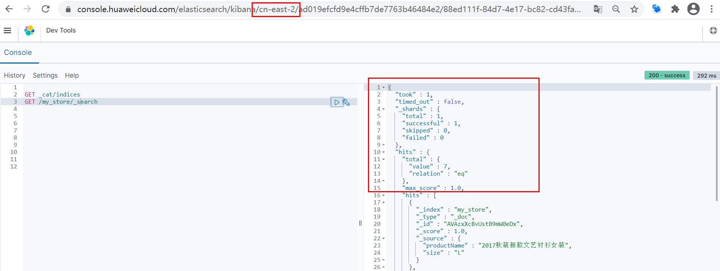Click the "_type" : "_doc" line
Viewport: 720px width, 271px height.
tap(445, 217)
